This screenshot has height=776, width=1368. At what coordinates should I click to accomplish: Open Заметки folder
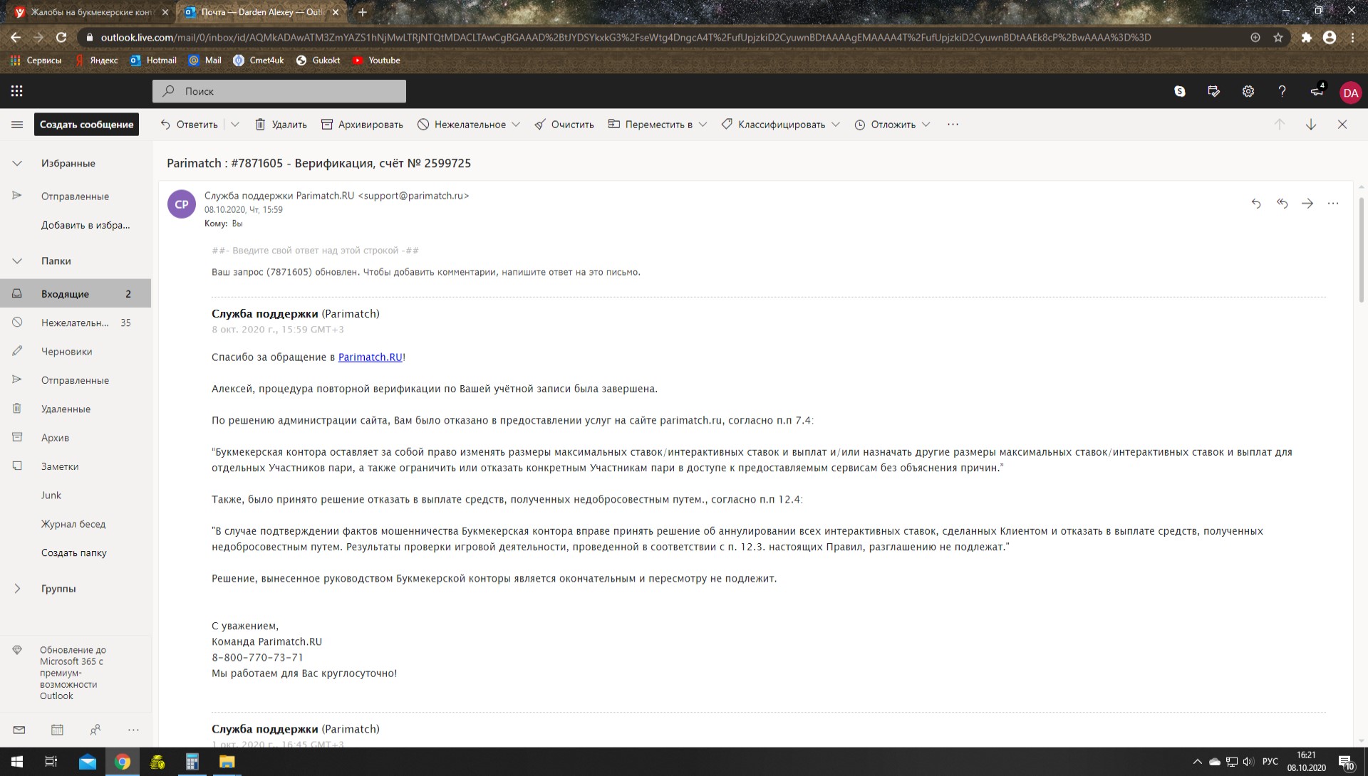coord(76,466)
